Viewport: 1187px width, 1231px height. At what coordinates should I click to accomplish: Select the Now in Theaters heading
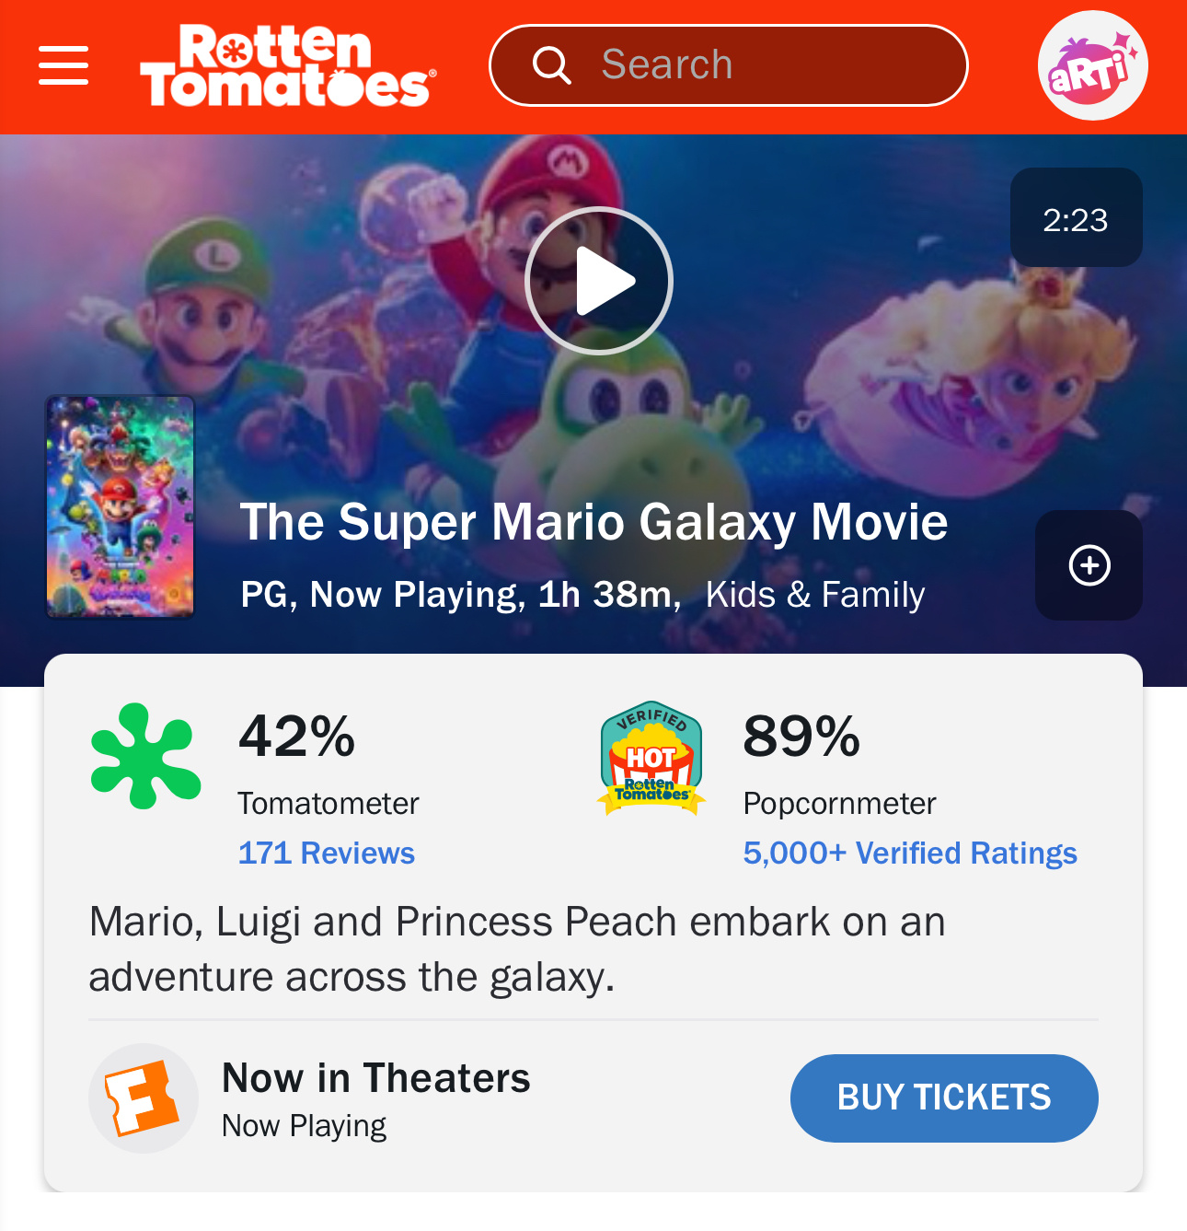tap(375, 1078)
